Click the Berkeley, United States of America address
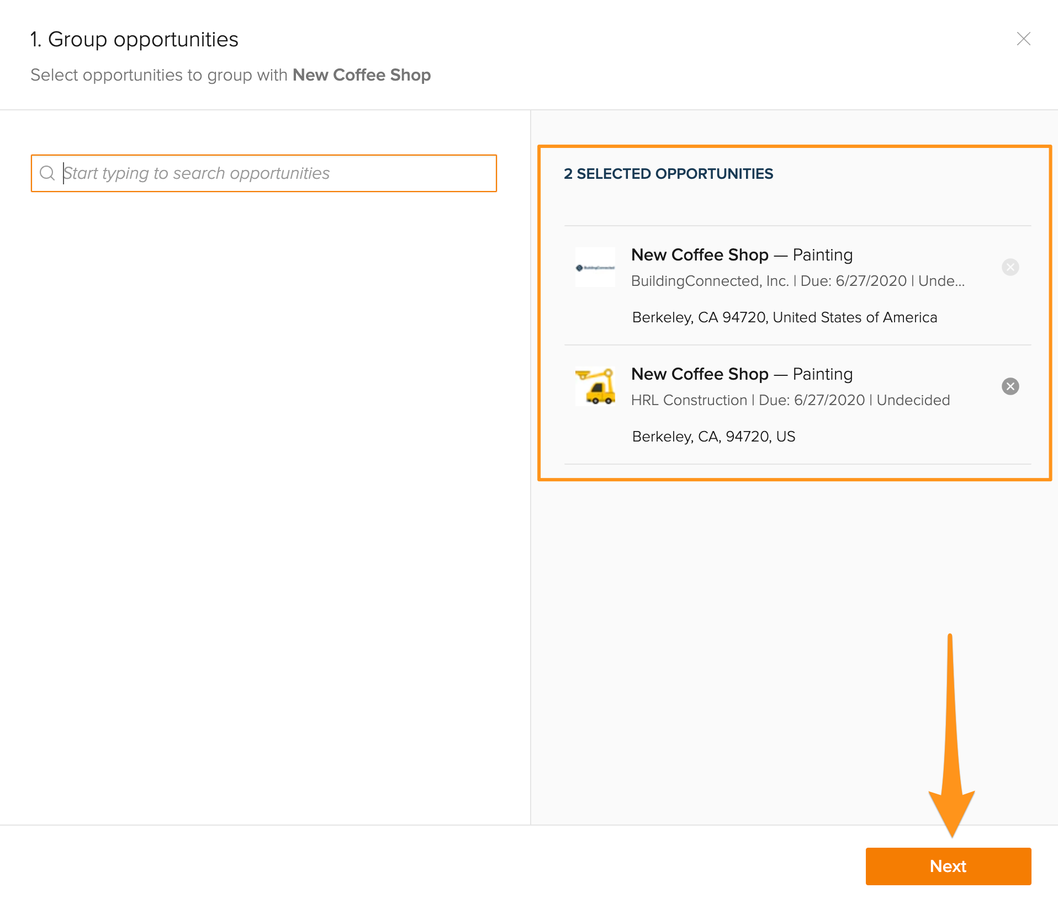This screenshot has width=1058, height=904. (784, 317)
